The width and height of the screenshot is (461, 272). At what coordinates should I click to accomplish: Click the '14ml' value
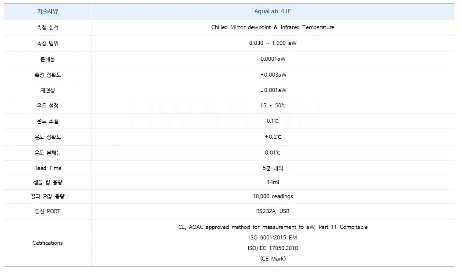click(273, 182)
